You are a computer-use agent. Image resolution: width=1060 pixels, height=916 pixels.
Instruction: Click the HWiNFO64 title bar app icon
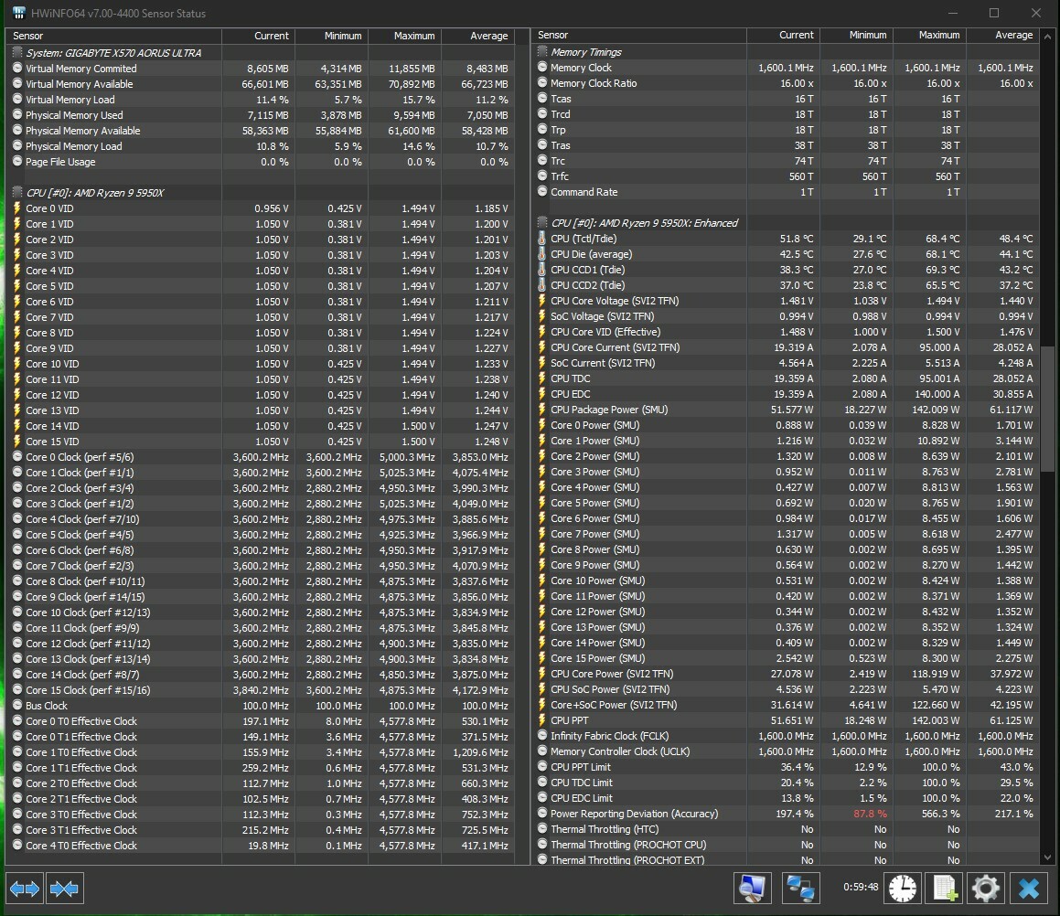pos(18,13)
